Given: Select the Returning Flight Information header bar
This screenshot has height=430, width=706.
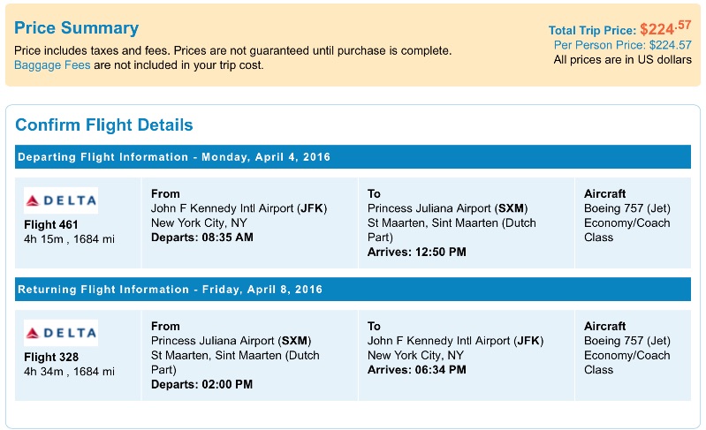Looking at the screenshot, I should pyautogui.click(x=353, y=290).
